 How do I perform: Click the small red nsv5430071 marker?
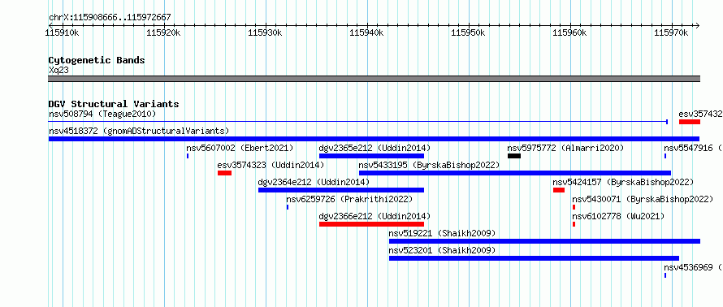[x=574, y=207]
